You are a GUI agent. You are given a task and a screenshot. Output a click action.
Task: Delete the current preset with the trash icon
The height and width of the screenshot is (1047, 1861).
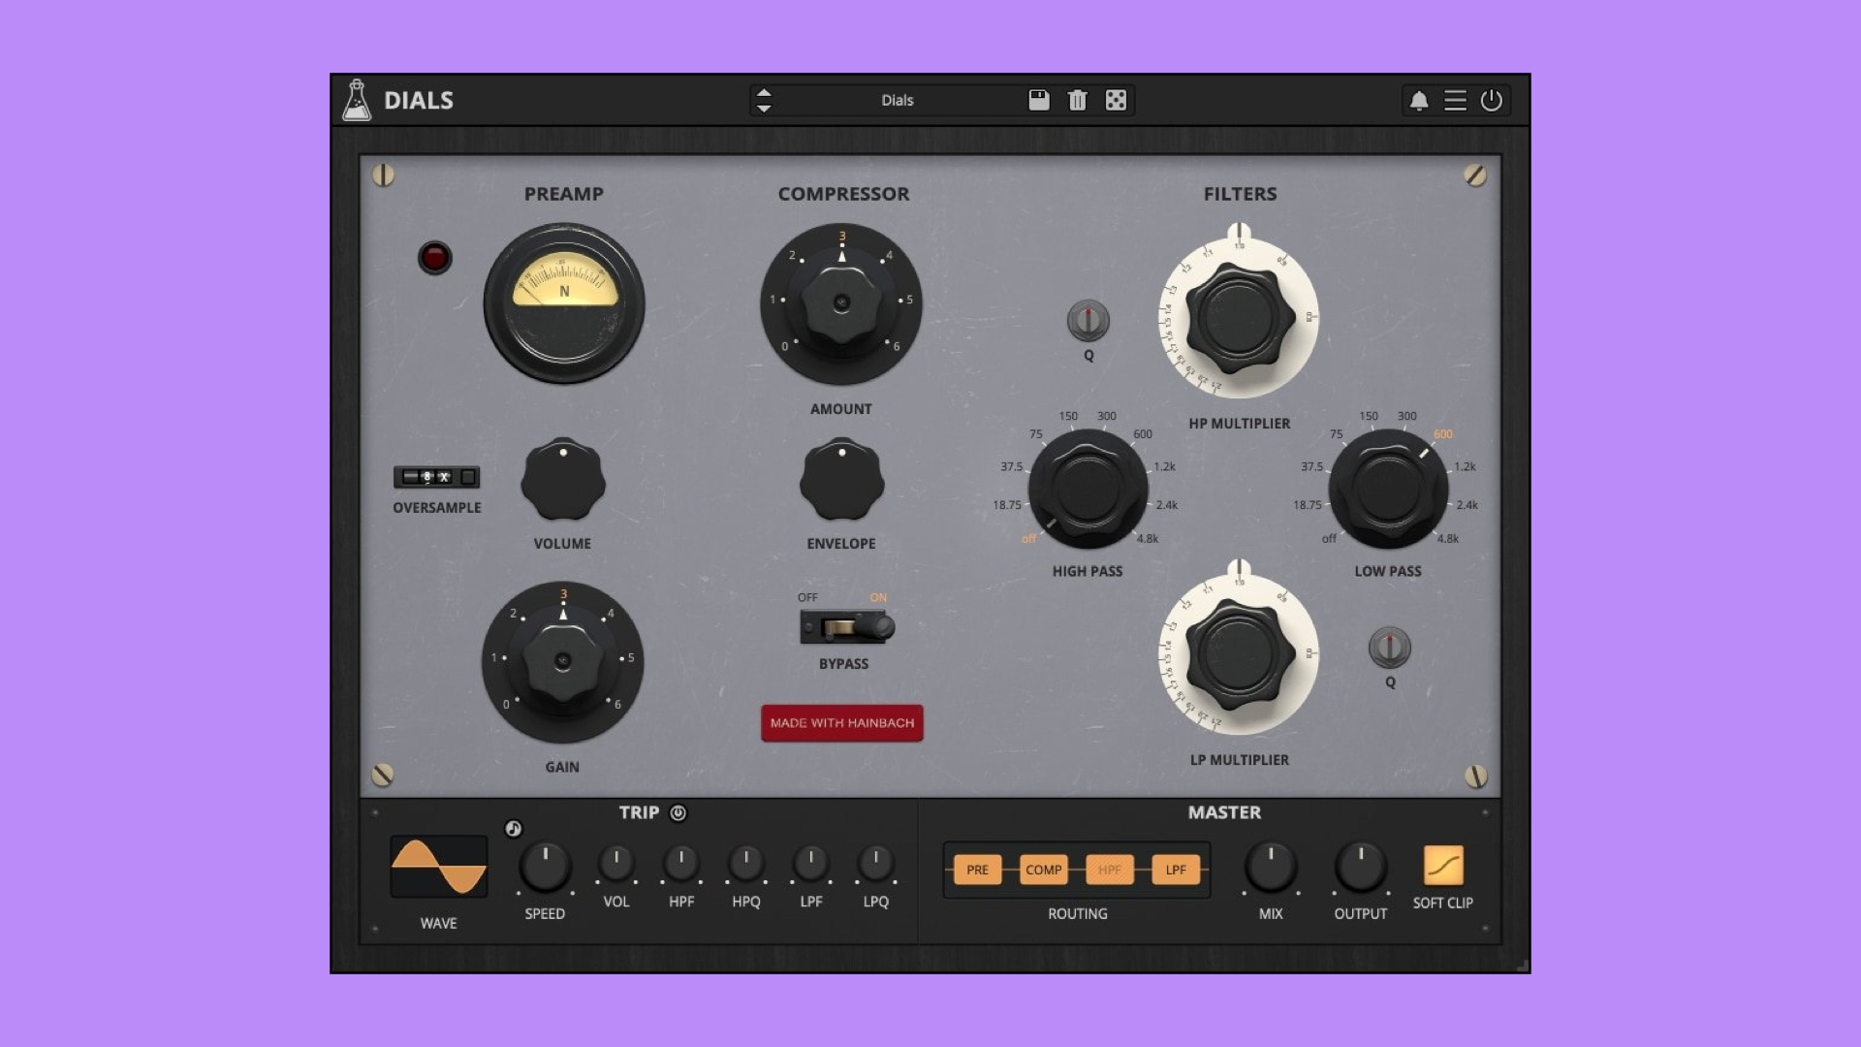(1077, 100)
